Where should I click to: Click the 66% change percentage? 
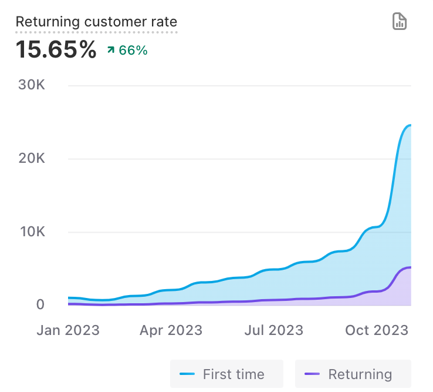coord(133,51)
